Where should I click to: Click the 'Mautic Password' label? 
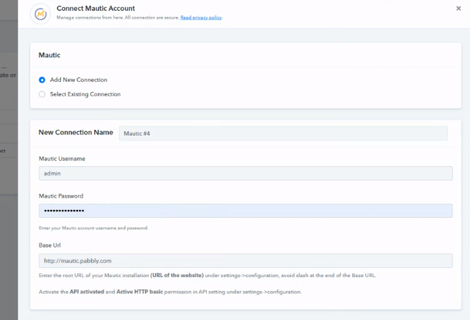[x=61, y=196]
